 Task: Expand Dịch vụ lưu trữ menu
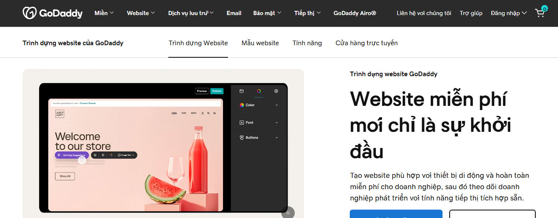(x=191, y=13)
